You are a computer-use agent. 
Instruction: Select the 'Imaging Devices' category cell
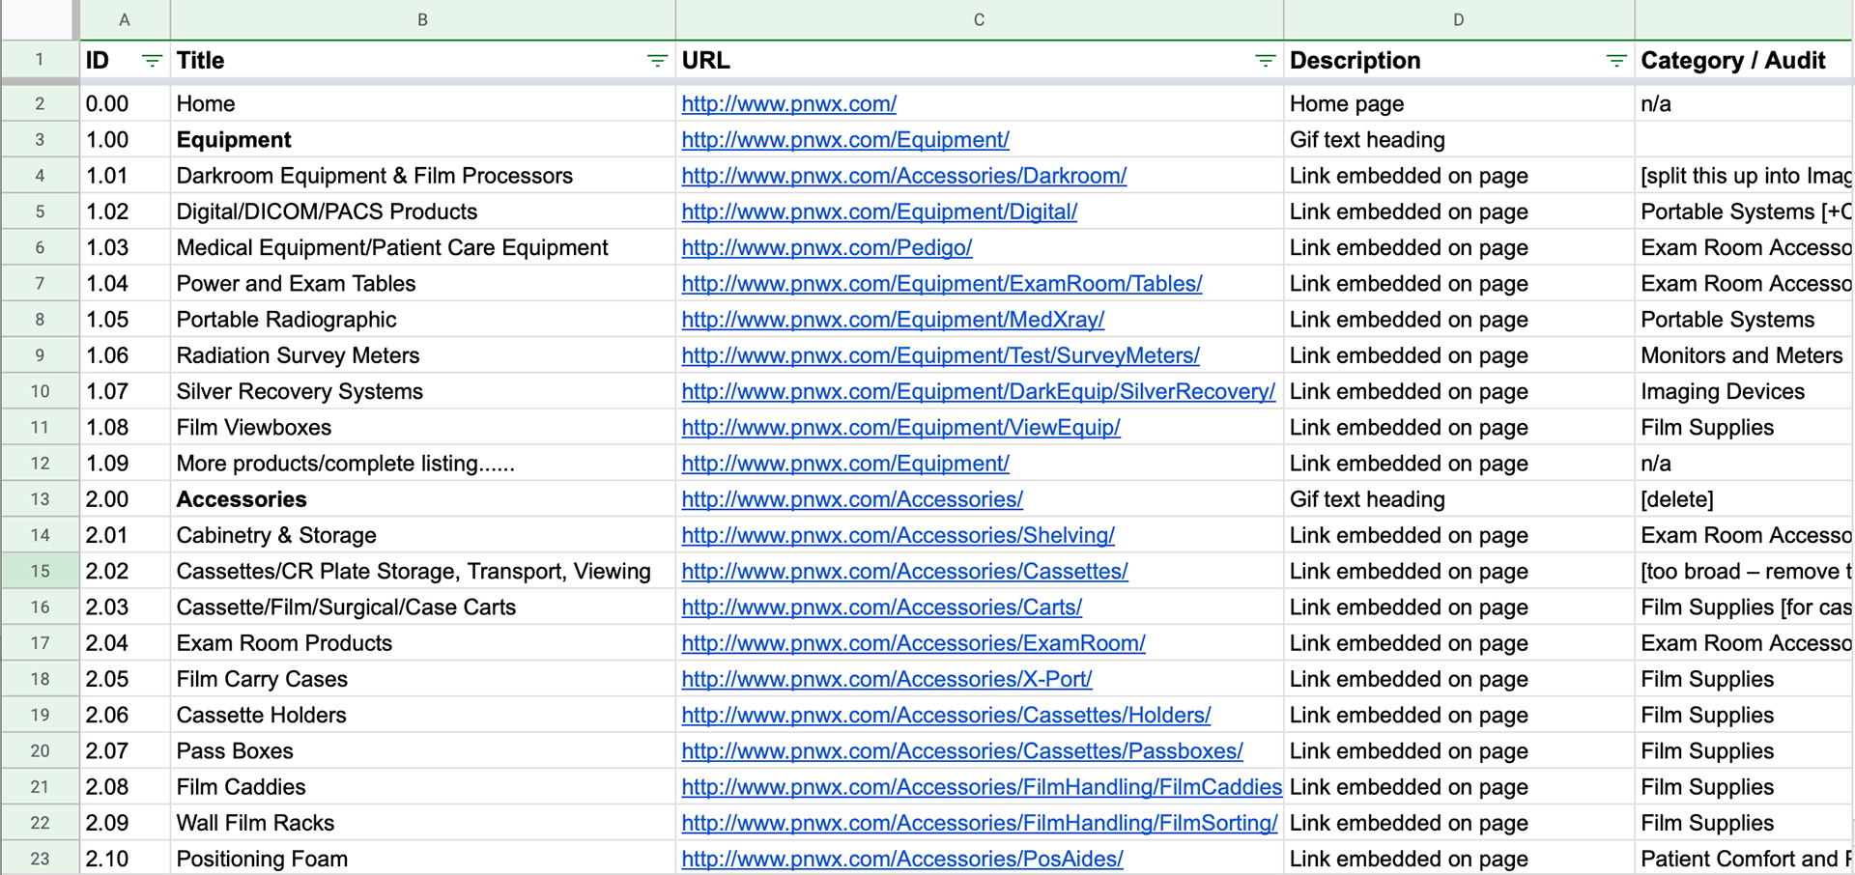tap(1744, 391)
